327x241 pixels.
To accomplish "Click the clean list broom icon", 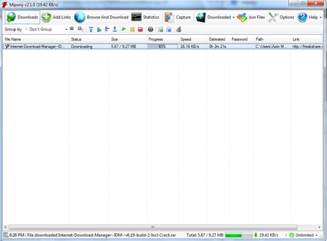I will (179, 29).
